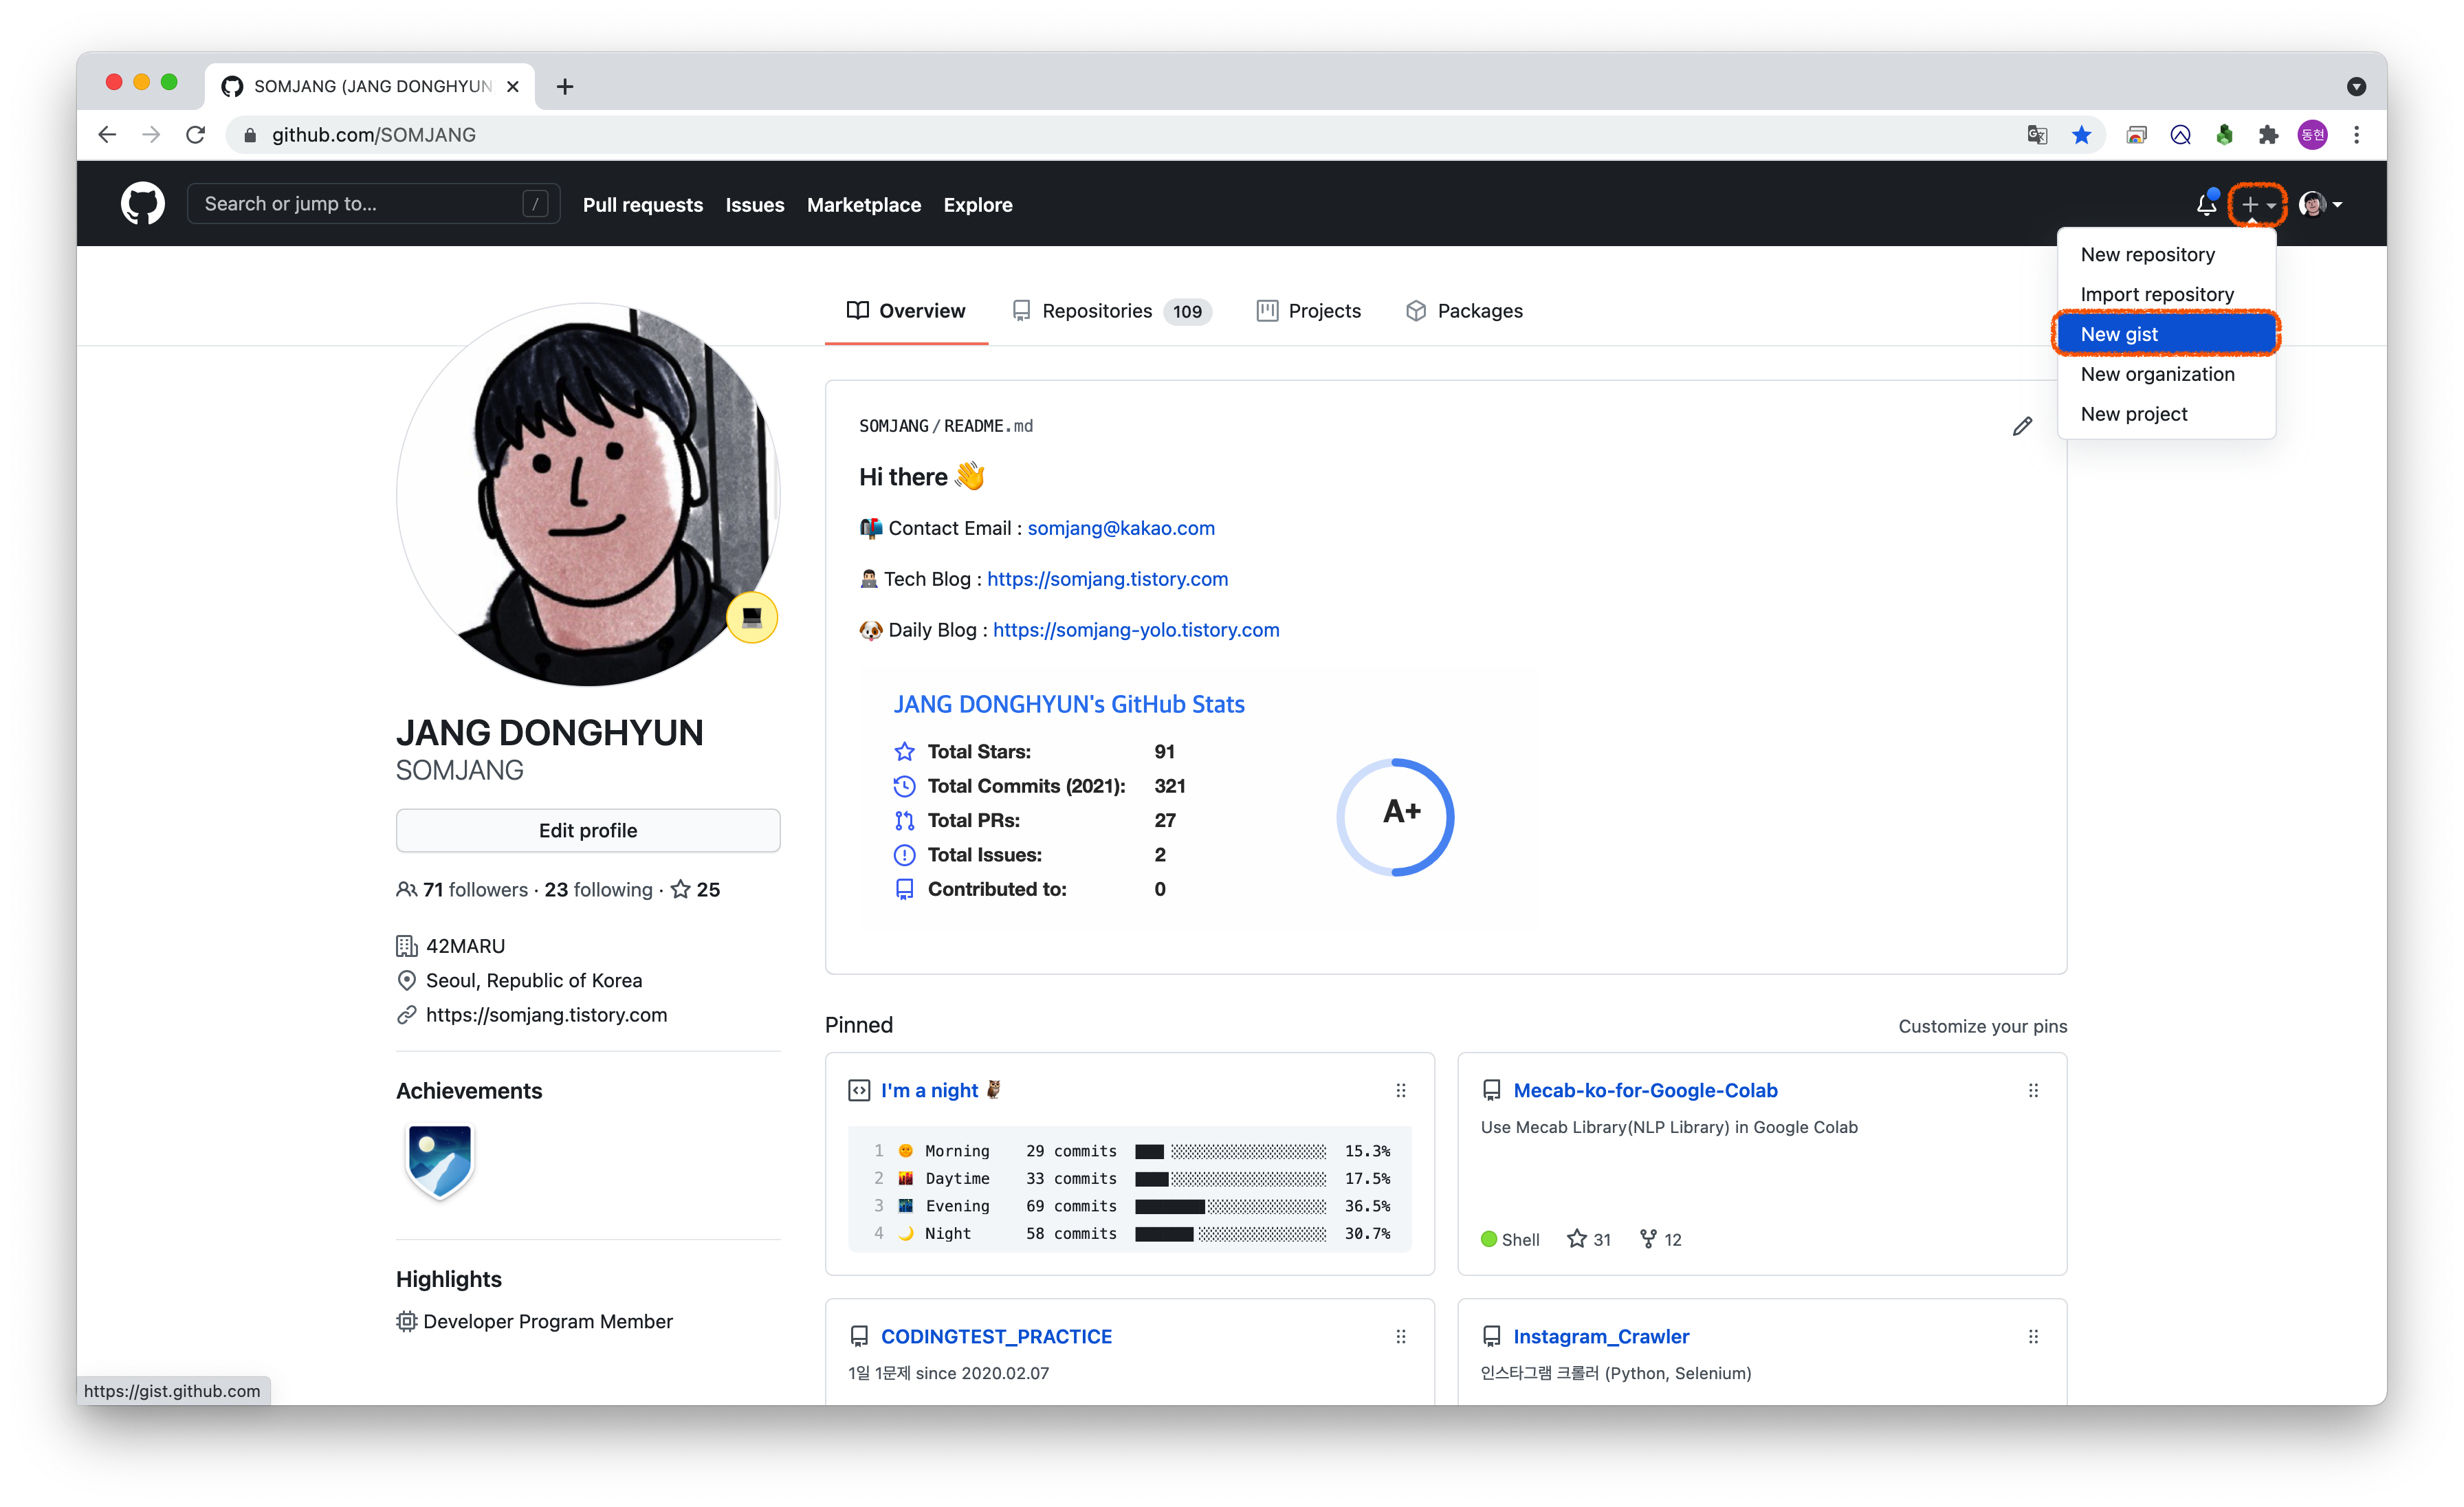
Task: Click the JANG DONGHYUN's GitHub Stats title
Action: [x=1068, y=704]
